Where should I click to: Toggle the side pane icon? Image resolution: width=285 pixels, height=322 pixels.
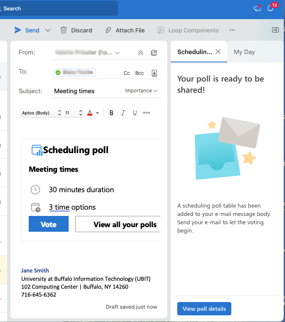[x=275, y=30]
